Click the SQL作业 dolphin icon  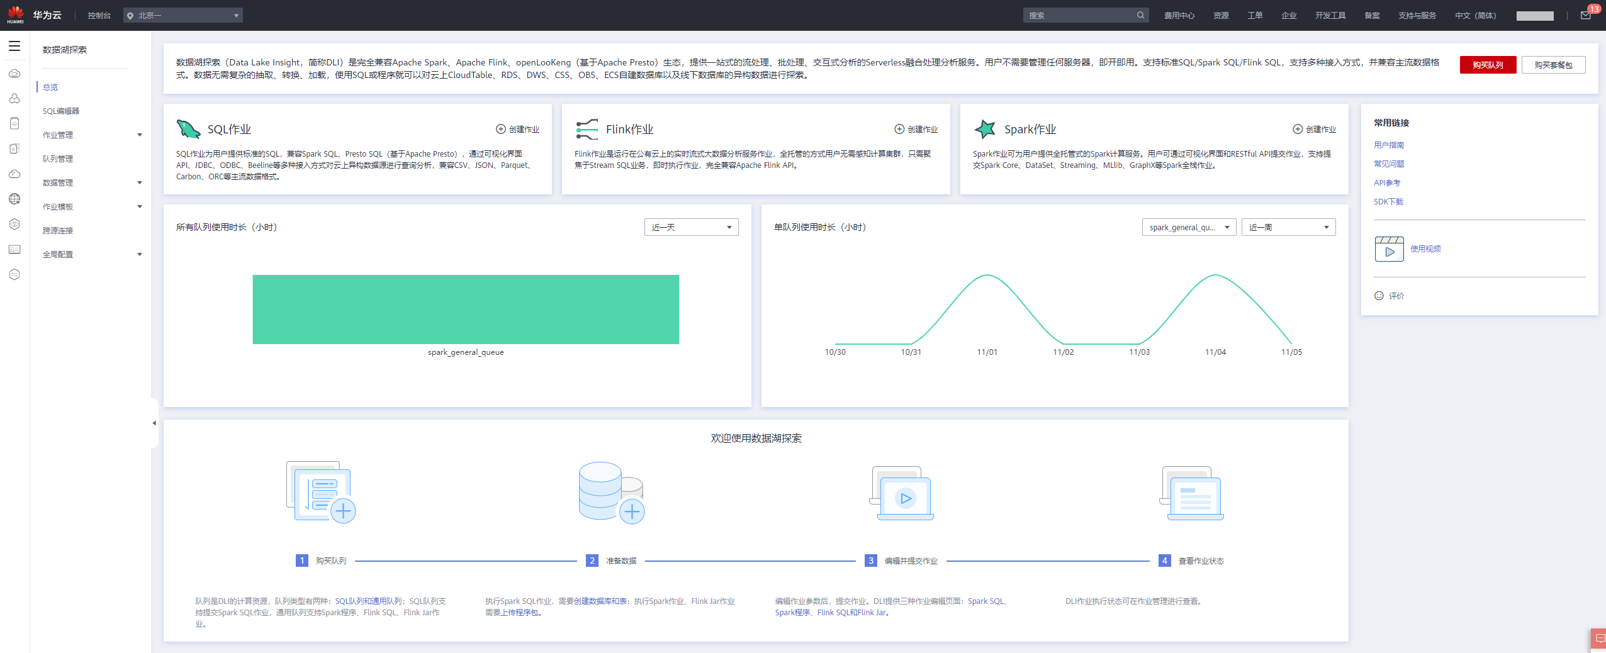point(188,129)
